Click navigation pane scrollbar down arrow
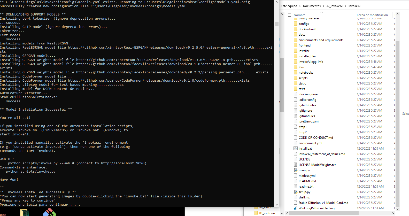 pos(282,213)
